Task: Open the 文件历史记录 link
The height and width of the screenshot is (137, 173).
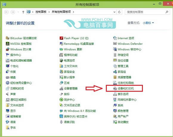Action: pyautogui.click(x=72, y=105)
